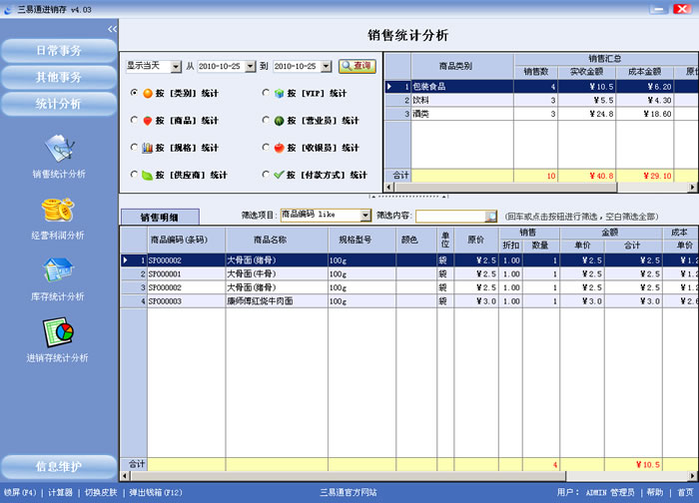699x503 pixels.
Task: Select the 包装食品 category row
Action: pyautogui.click(x=541, y=87)
